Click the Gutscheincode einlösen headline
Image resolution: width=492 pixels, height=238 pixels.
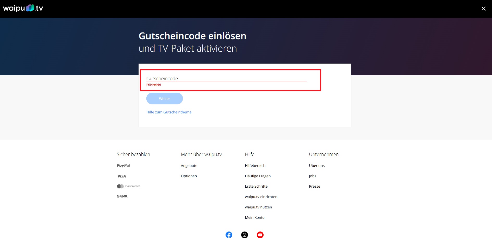pos(192,36)
